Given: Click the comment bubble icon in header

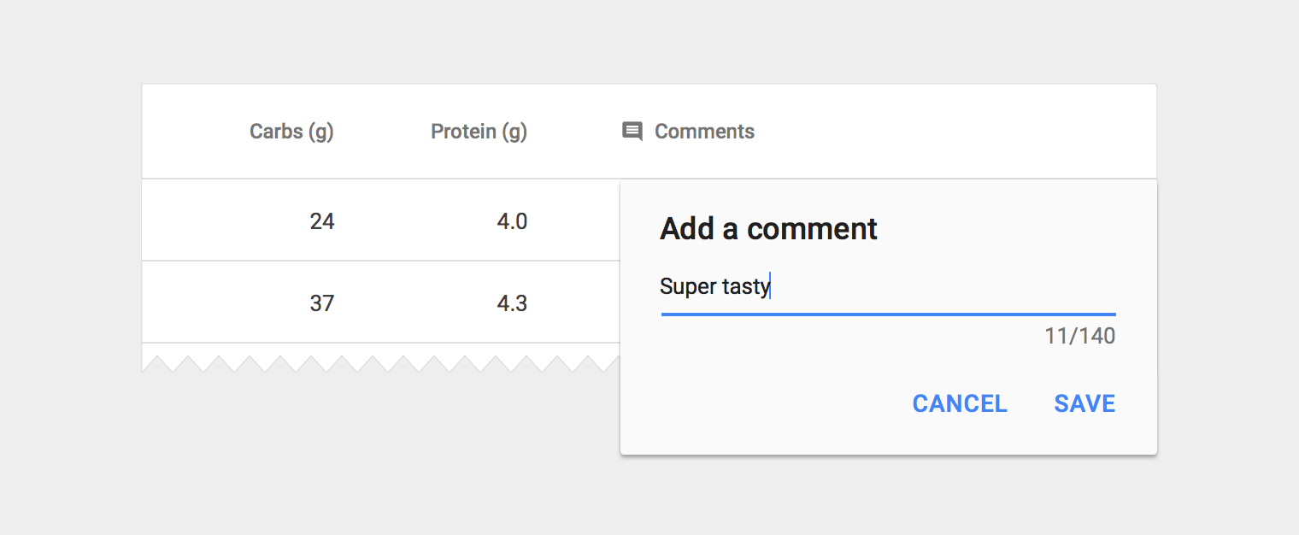Looking at the screenshot, I should (x=632, y=132).
